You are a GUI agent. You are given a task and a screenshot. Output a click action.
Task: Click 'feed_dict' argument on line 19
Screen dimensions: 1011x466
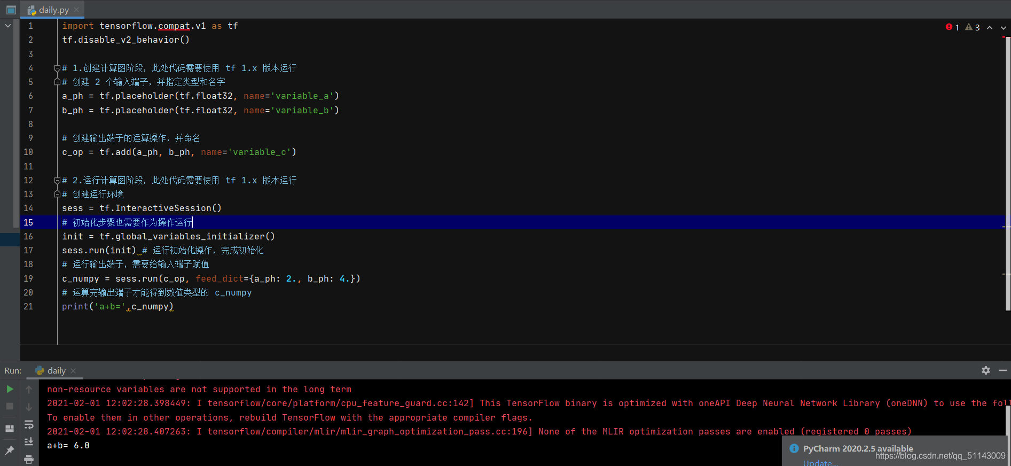220,278
